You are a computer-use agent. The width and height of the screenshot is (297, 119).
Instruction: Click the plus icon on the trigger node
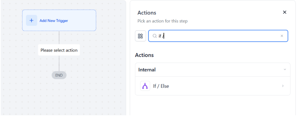[x=32, y=21]
